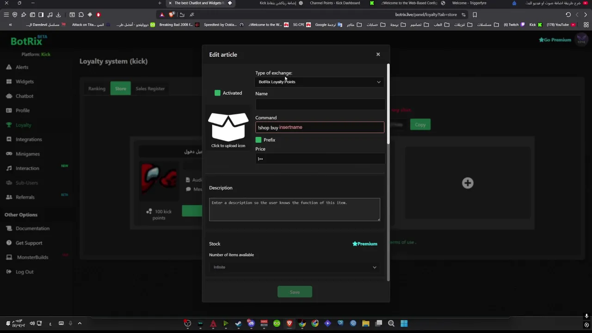Viewport: 592px width, 333px height.
Task: Click Go Premium link in header
Action: (555, 40)
